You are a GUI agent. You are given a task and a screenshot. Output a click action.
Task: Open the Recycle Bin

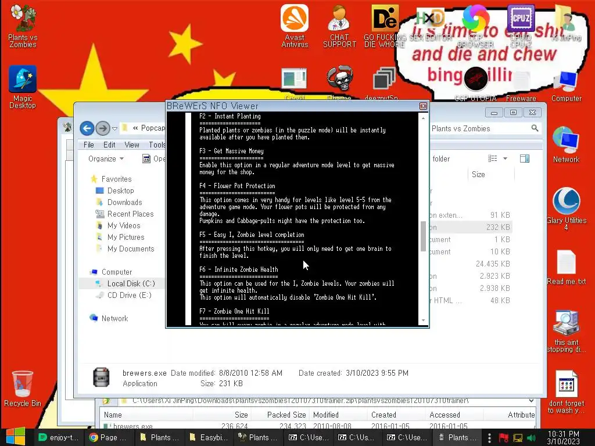coord(23,389)
